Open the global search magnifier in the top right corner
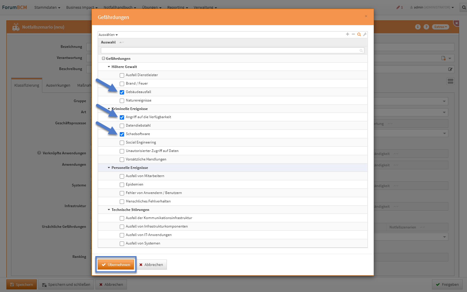 click(464, 7)
